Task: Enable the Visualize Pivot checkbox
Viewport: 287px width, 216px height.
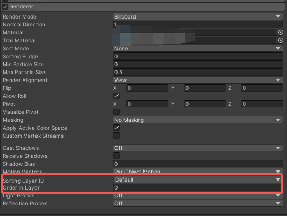Action: coord(116,112)
